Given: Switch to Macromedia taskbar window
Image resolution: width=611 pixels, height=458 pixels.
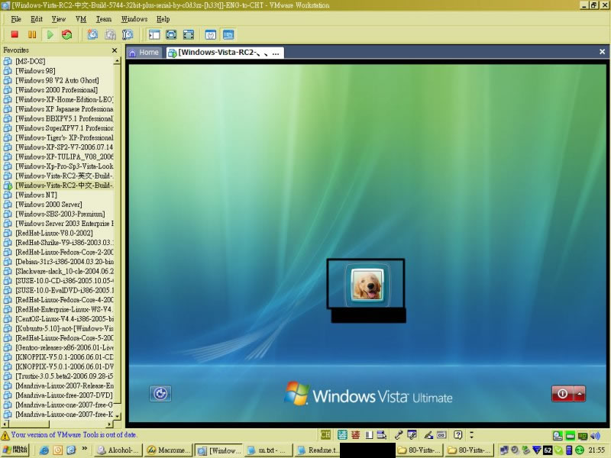Looking at the screenshot, I should pyautogui.click(x=168, y=450).
